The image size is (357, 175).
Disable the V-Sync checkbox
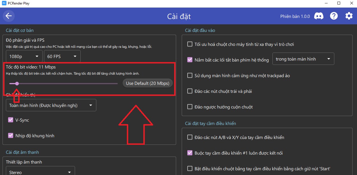pyautogui.click(x=11, y=120)
